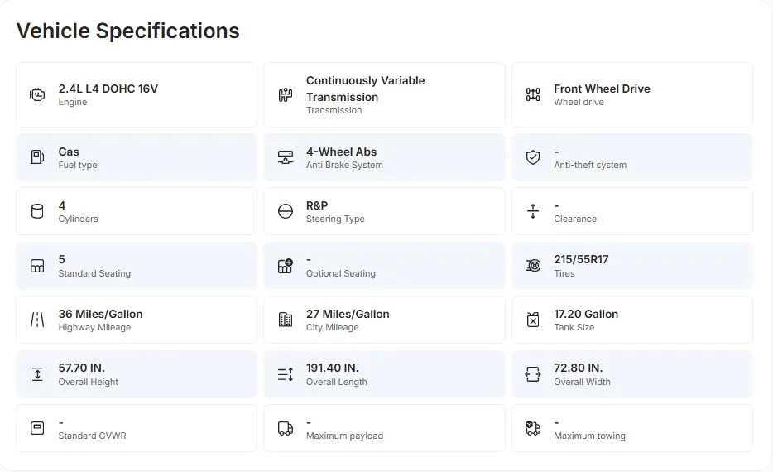Click the tire icon beside 215/55R17
This screenshot has height=472, width=773.
(x=533, y=266)
